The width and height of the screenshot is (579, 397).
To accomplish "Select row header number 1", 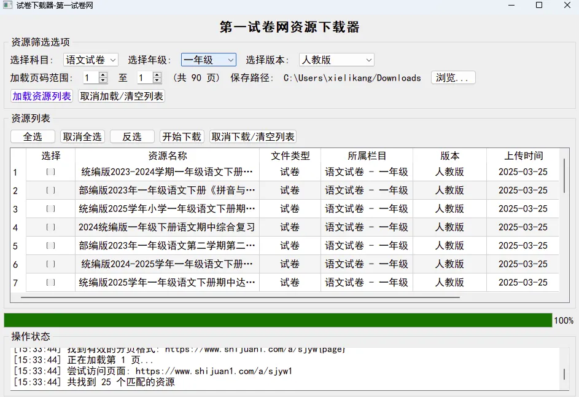I will click(x=18, y=172).
